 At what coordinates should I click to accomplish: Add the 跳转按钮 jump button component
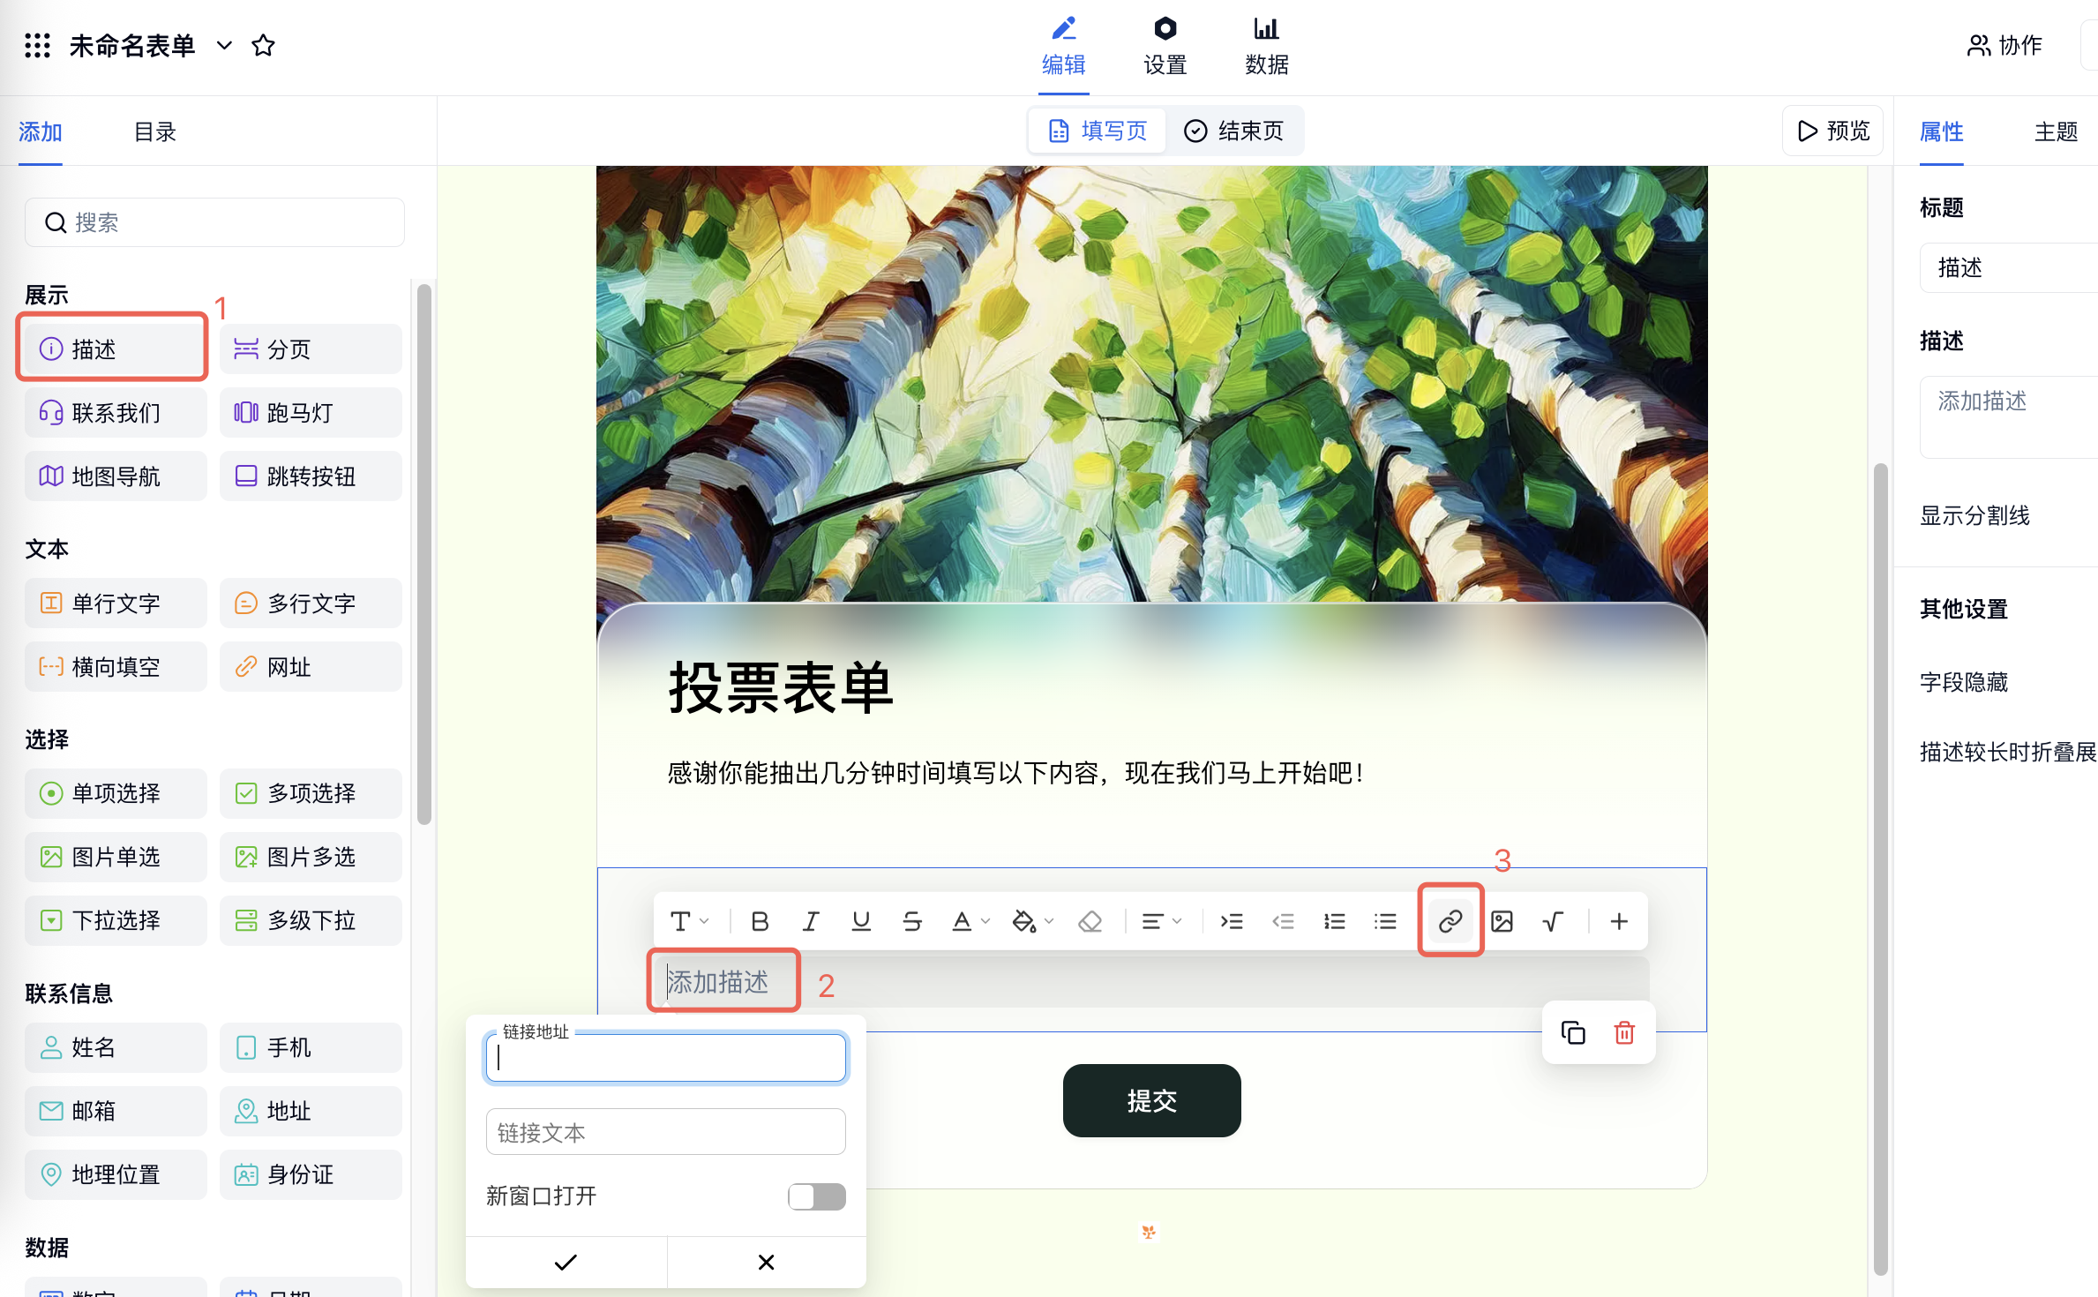[x=311, y=476]
